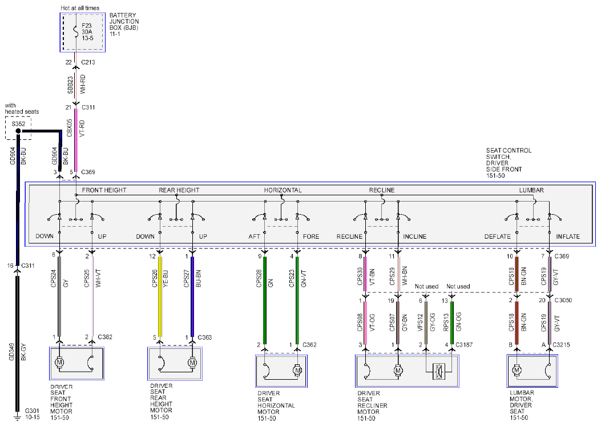Click the C3050 connector label

point(563,300)
